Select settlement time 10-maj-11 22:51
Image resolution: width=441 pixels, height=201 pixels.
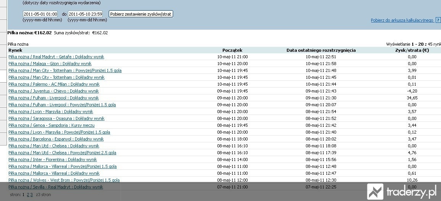tap(321, 57)
